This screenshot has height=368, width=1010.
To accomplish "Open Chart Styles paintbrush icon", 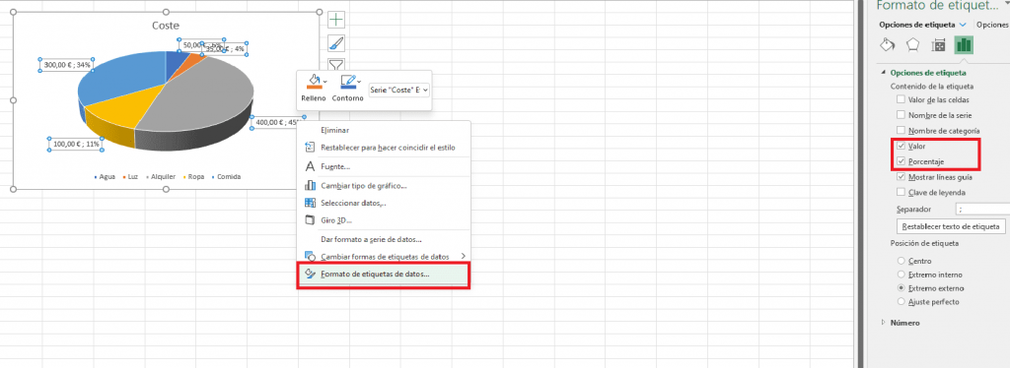I will coord(336,43).
